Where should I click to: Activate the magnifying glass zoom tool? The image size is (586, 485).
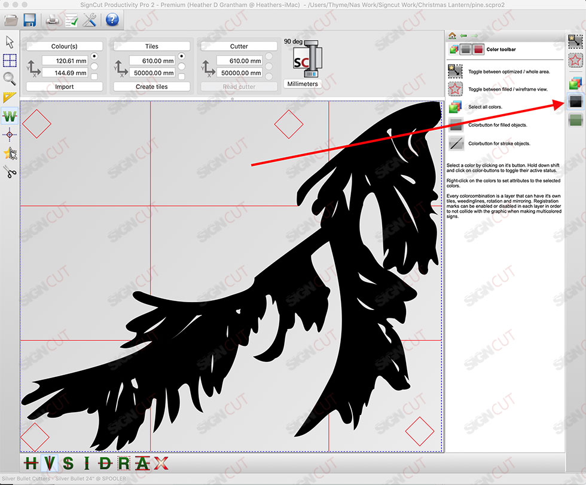click(x=10, y=79)
